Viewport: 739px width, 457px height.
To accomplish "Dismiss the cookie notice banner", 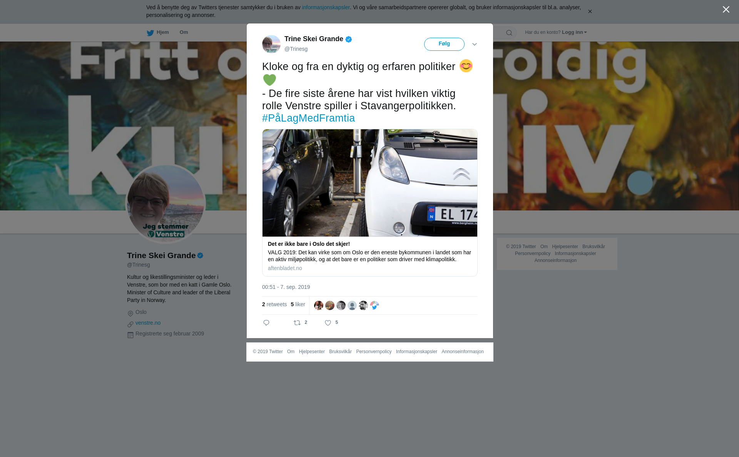I will (590, 12).
